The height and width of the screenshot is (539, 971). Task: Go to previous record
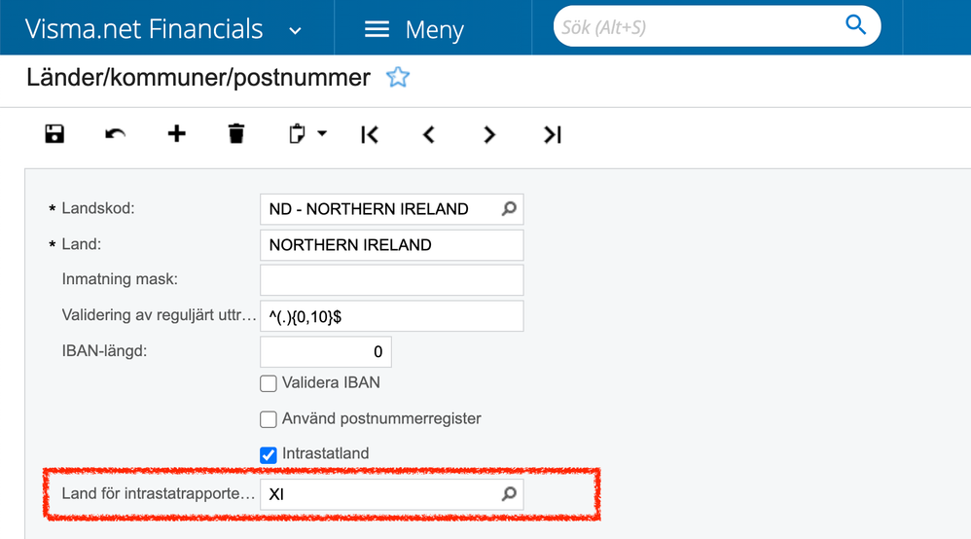click(429, 134)
